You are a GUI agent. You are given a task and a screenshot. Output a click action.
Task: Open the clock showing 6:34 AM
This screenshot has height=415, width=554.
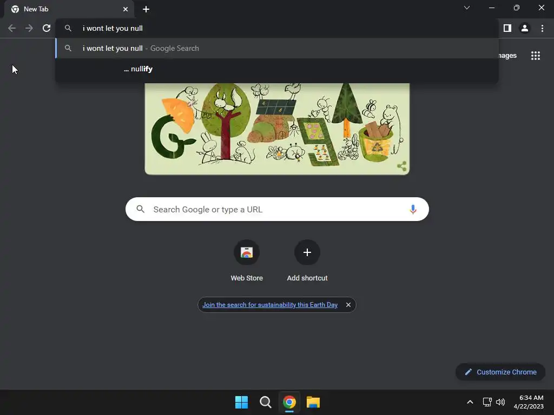(x=529, y=402)
